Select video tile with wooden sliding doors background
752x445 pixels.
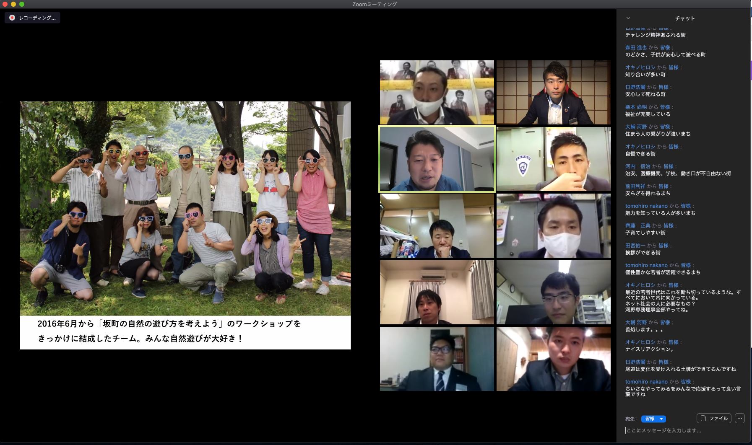[x=554, y=93]
